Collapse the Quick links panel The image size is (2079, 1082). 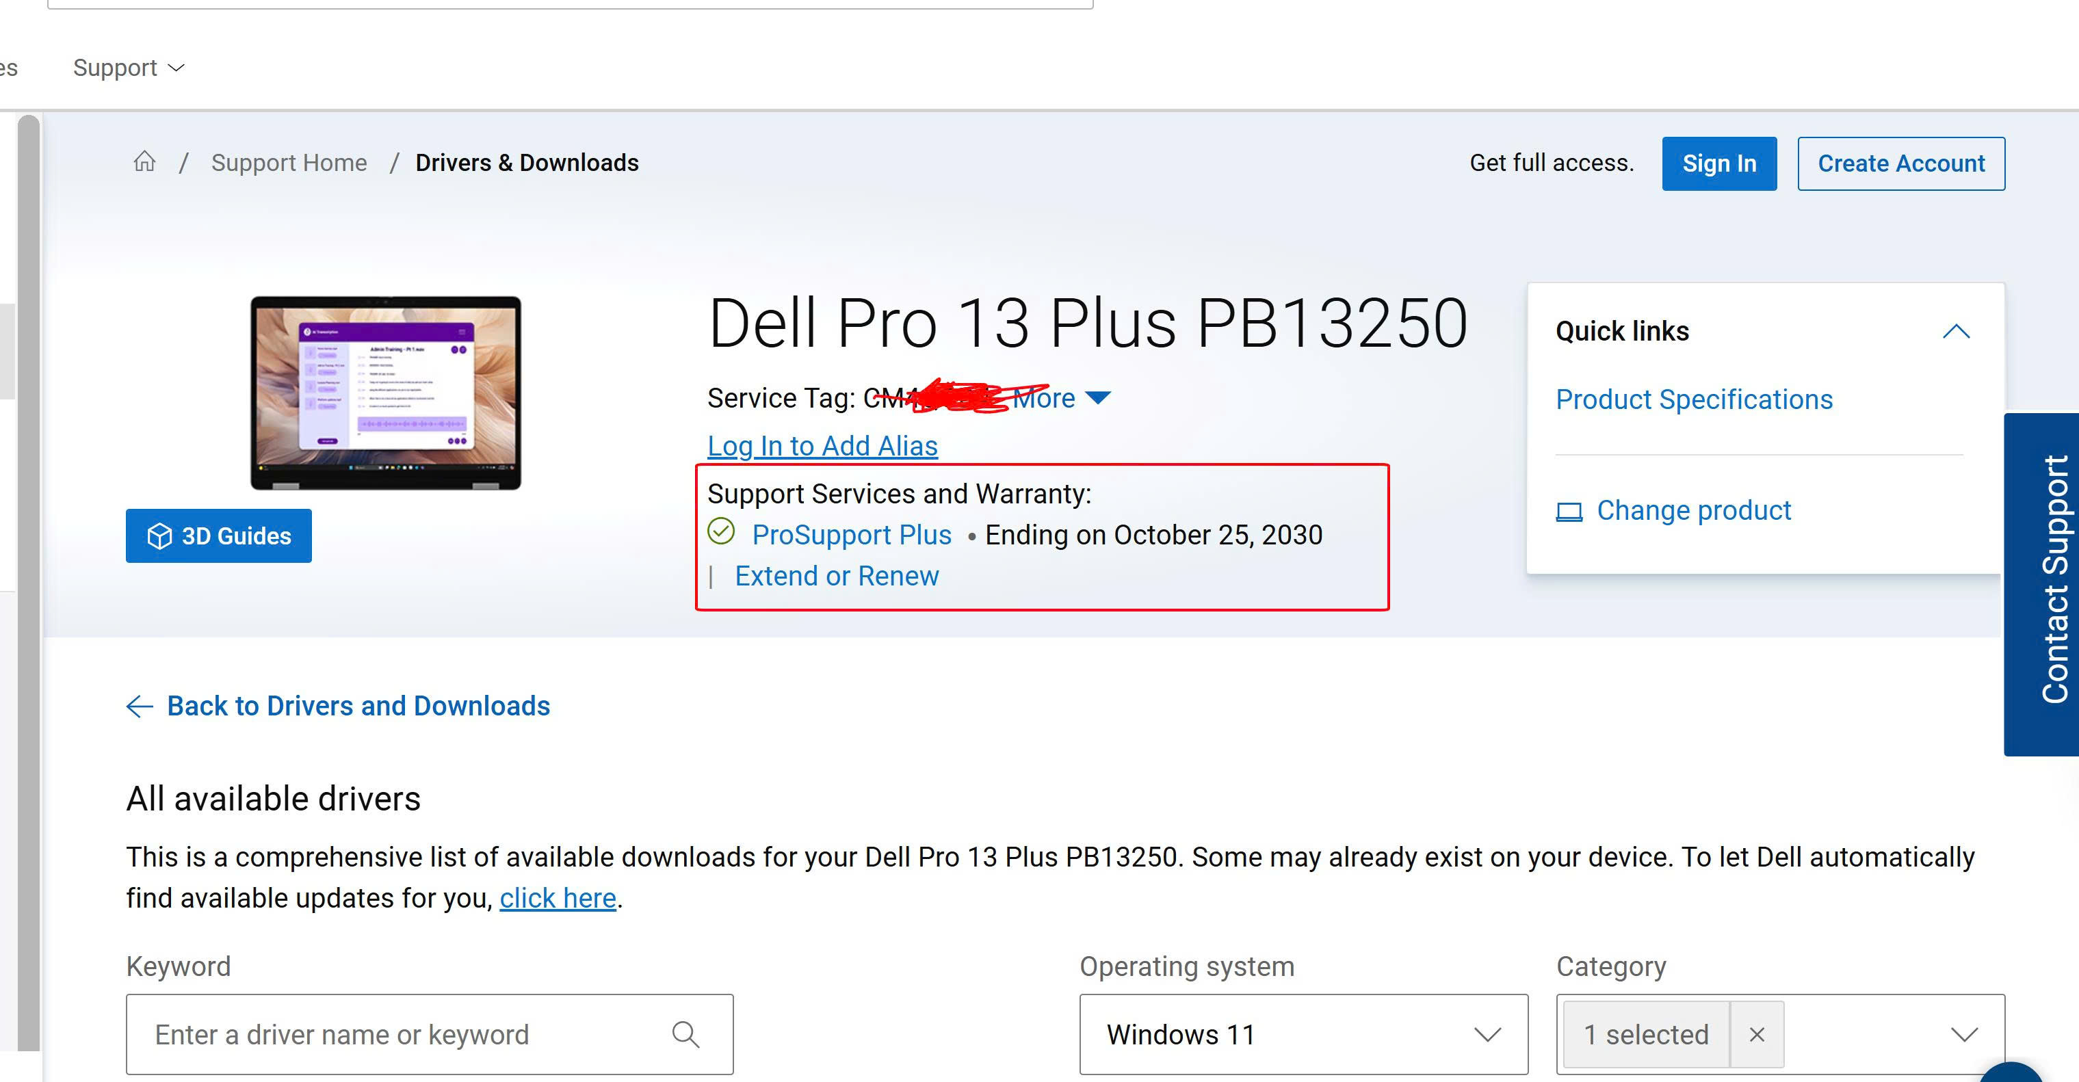tap(1957, 331)
